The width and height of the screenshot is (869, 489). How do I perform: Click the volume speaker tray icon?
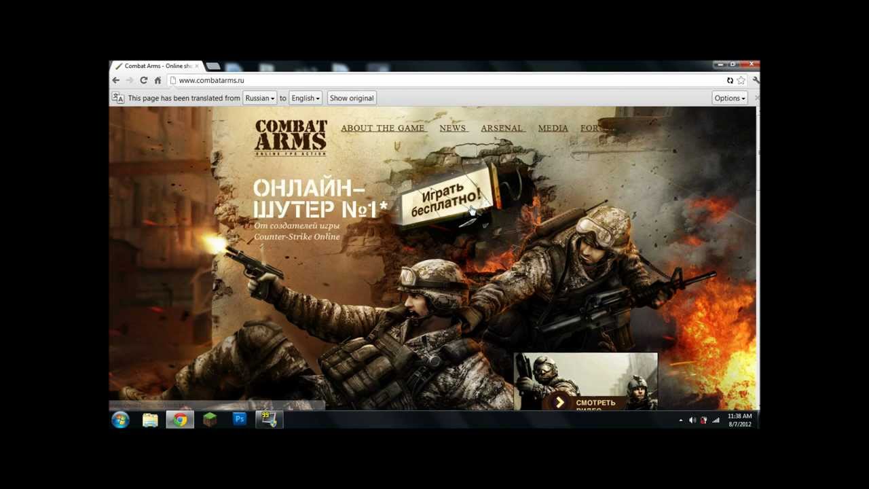692,420
